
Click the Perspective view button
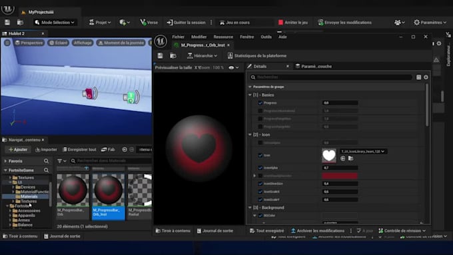(29, 43)
